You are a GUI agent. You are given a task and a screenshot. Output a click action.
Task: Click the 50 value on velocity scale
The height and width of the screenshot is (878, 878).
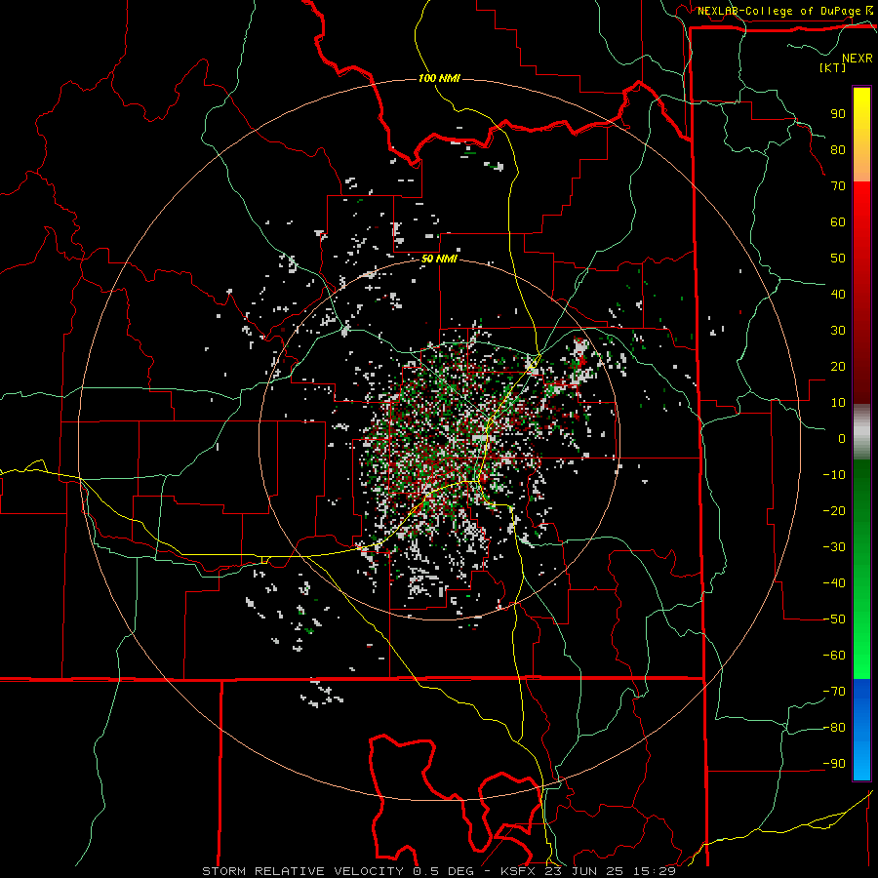pyautogui.click(x=838, y=259)
